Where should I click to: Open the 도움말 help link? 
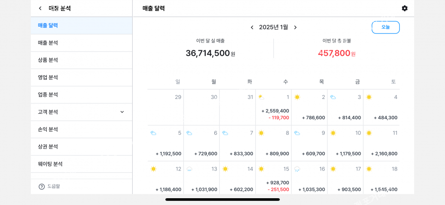pyautogui.click(x=54, y=186)
